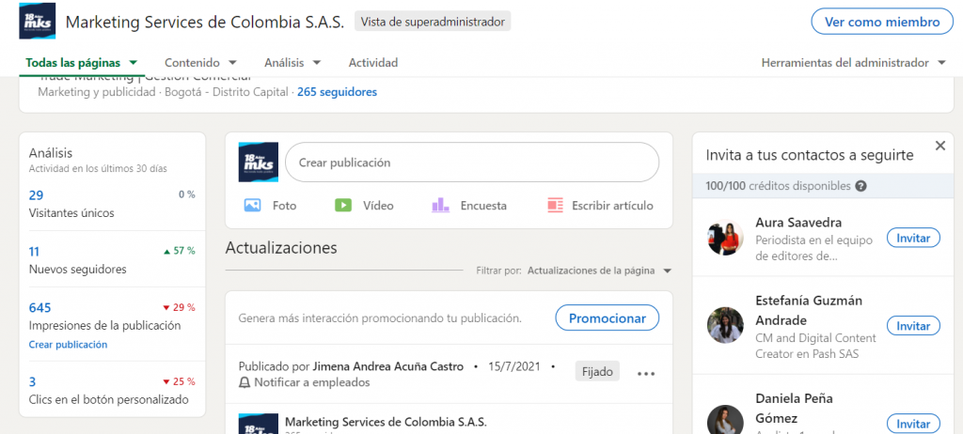Viewport: 963px width, 434px height.
Task: Expand the Análisis menu
Action: tap(293, 63)
